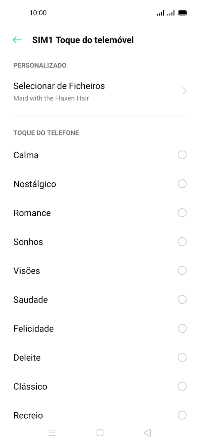Open the TOQUE DO TELEFONE section

coord(46,133)
